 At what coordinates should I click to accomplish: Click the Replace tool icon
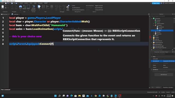click(x=24, y=7)
